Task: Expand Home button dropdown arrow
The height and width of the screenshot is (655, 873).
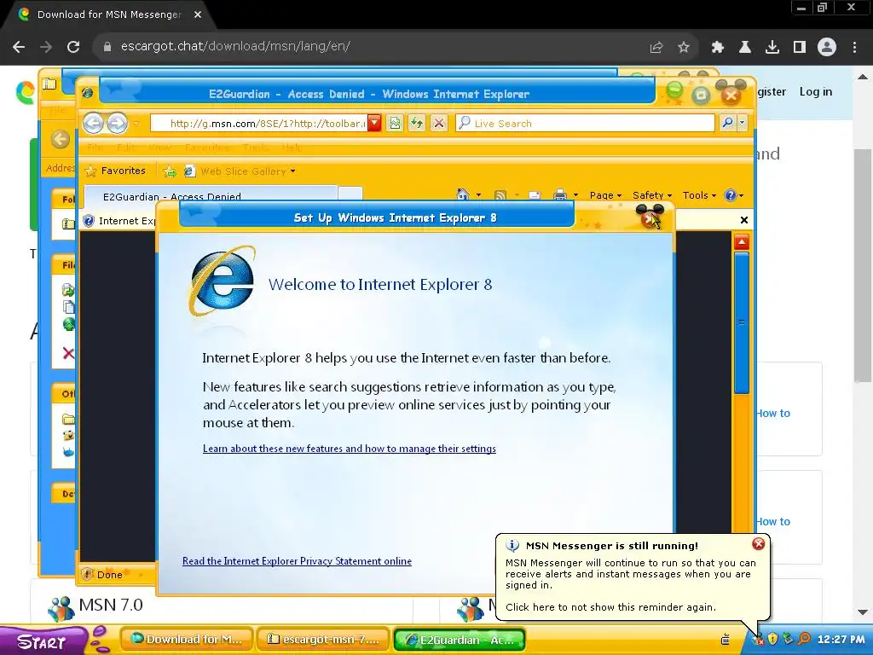Action: pyautogui.click(x=478, y=195)
